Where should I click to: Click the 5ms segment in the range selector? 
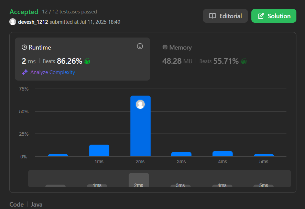[263, 186]
